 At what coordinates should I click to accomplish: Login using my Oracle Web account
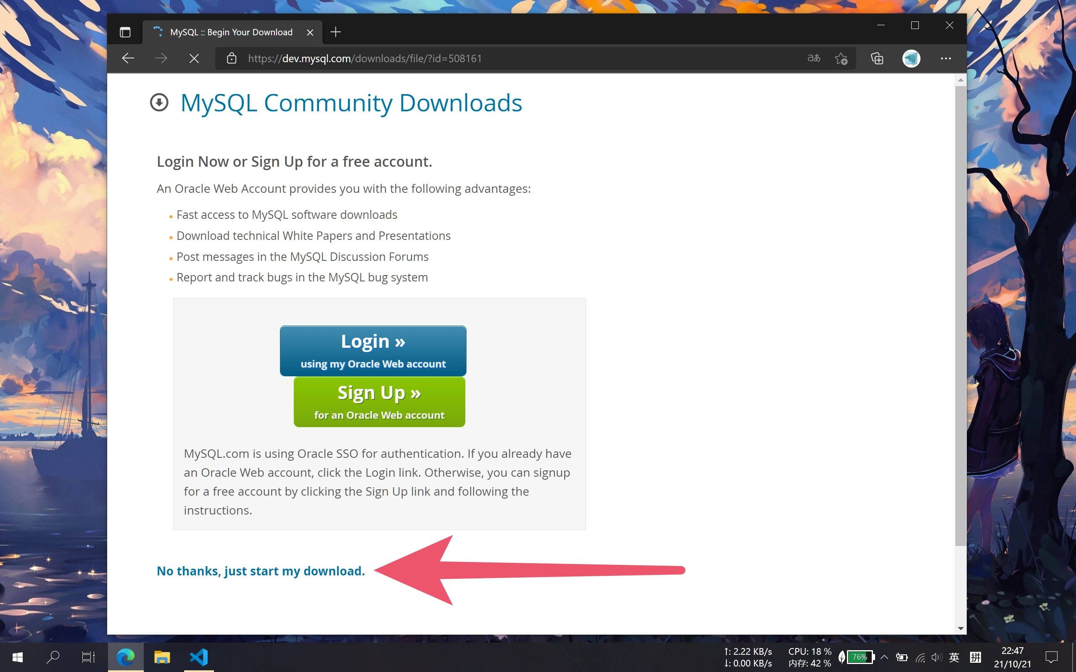pyautogui.click(x=373, y=351)
